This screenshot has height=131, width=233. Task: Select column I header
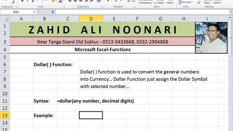(207, 19)
